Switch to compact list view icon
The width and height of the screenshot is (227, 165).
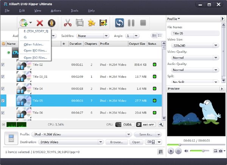coord(160,35)
